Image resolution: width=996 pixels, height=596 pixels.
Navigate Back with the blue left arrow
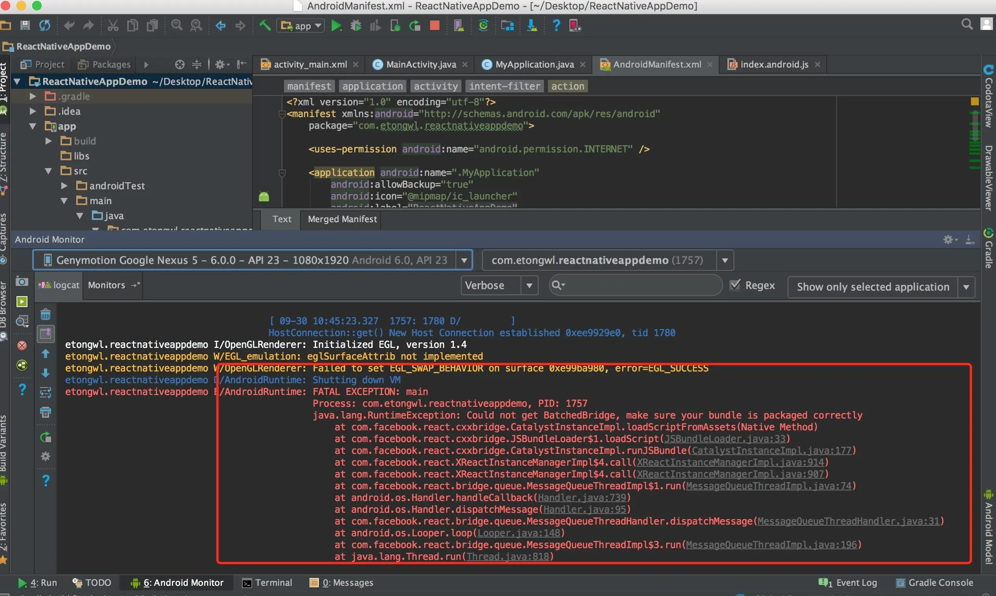(x=220, y=26)
